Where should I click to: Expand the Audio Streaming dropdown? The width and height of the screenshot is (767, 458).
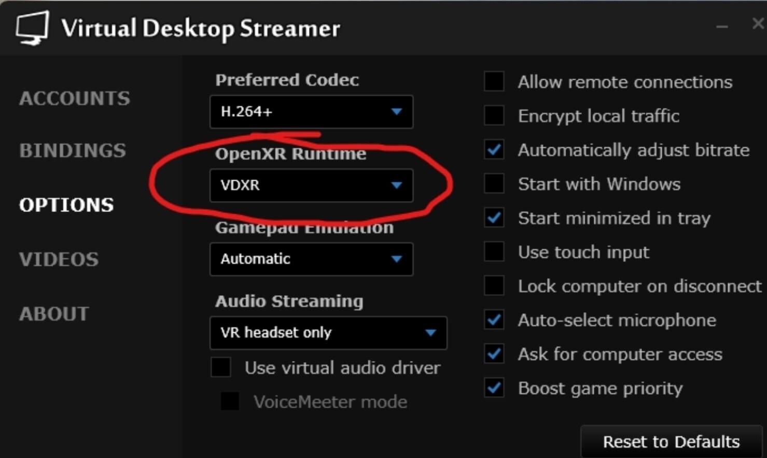328,332
